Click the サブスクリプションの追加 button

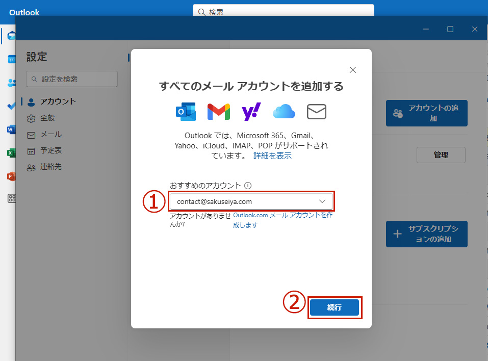(x=427, y=234)
